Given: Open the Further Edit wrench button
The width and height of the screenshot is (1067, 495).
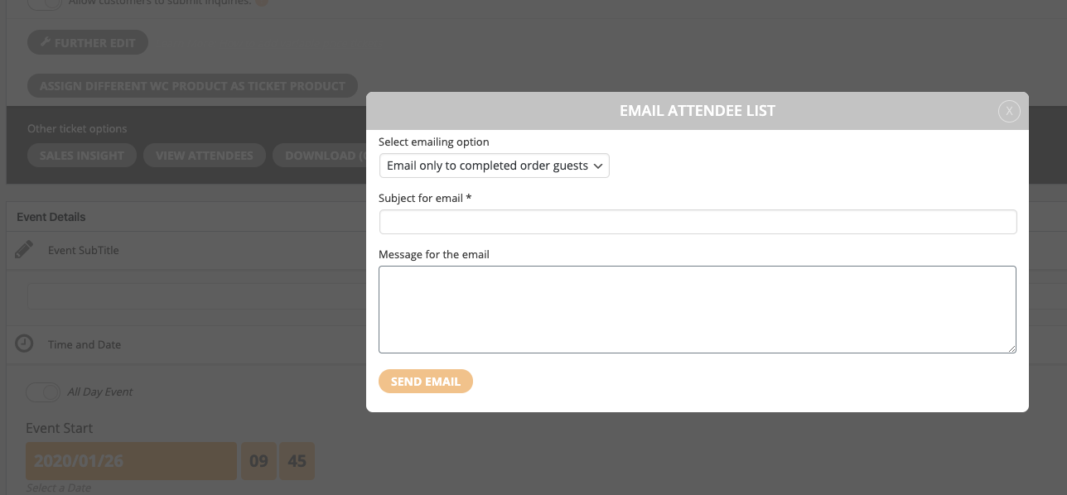Looking at the screenshot, I should [88, 43].
